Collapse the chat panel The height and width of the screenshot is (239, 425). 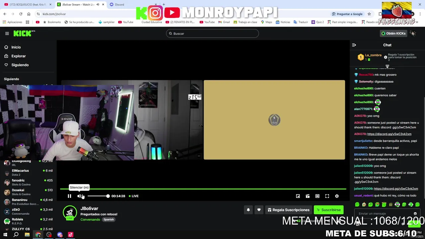(354, 45)
